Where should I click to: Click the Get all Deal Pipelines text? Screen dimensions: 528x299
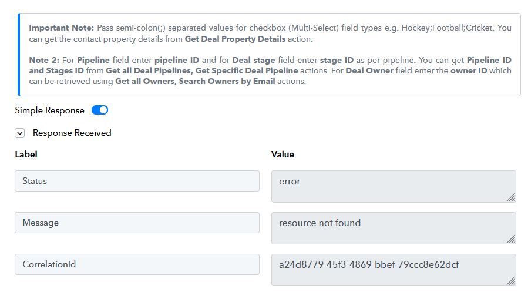point(149,70)
